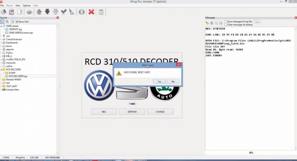Screen dimensions: 297x161
Task: Click the Devices panel vertical scrollbar
Action: 57,89
